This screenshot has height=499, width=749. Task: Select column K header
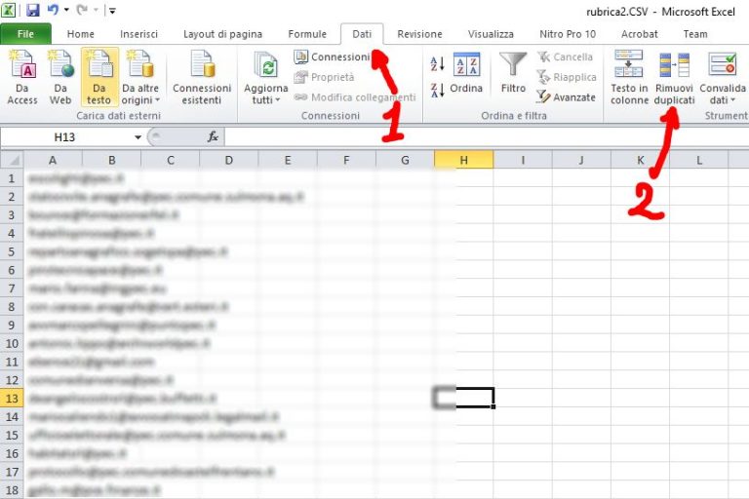pyautogui.click(x=640, y=160)
